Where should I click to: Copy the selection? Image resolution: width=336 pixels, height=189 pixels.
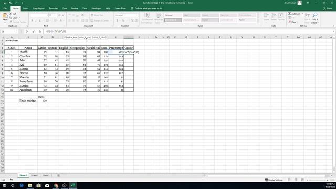[13, 18]
